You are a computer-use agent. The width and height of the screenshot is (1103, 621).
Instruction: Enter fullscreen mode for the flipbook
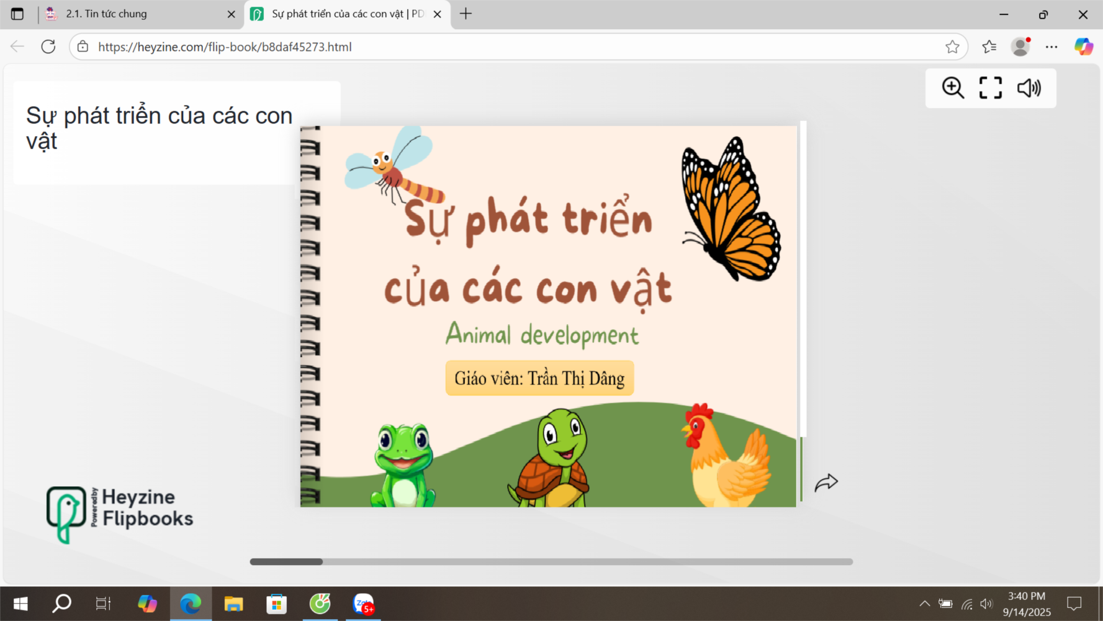click(x=990, y=88)
